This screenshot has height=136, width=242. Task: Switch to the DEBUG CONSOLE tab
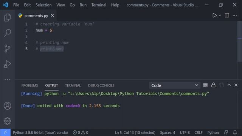(101, 85)
